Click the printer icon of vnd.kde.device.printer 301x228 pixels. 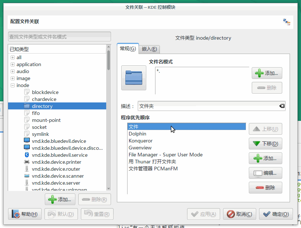click(x=27, y=162)
